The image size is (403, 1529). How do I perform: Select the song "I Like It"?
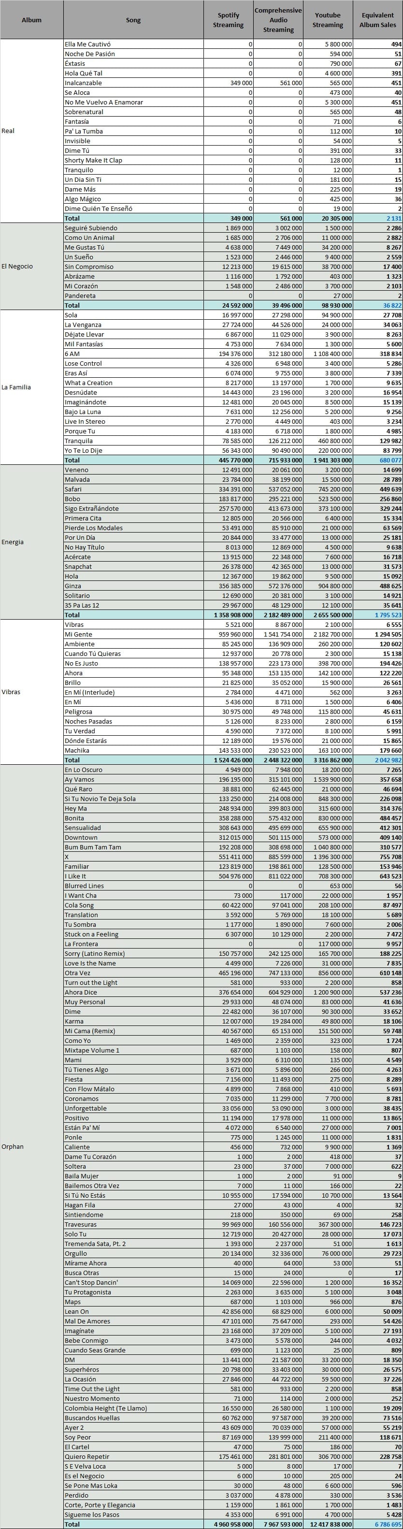pyautogui.click(x=75, y=876)
